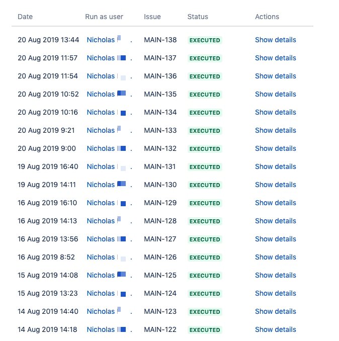Open Nicholas user link in MAIN-135 row
This screenshot has height=341, width=339.
point(109,94)
